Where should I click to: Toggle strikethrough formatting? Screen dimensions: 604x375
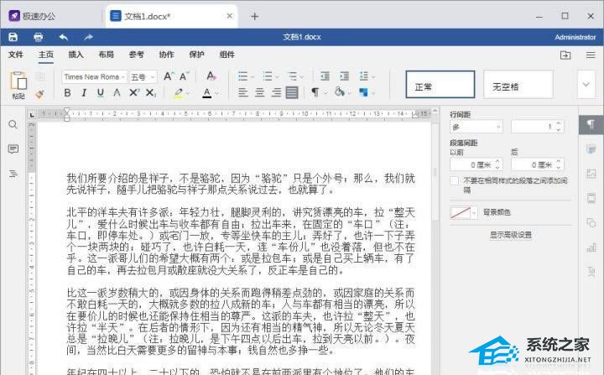tap(117, 92)
